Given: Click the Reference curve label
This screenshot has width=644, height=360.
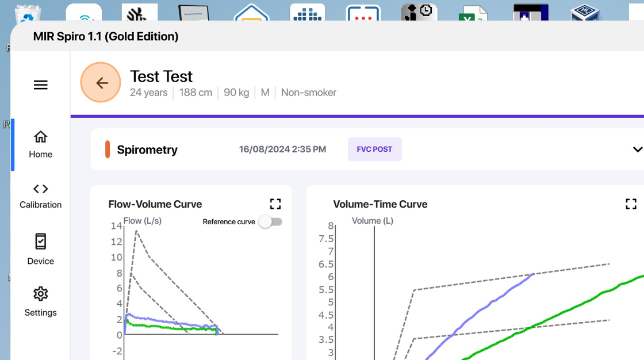Looking at the screenshot, I should click(x=229, y=222).
